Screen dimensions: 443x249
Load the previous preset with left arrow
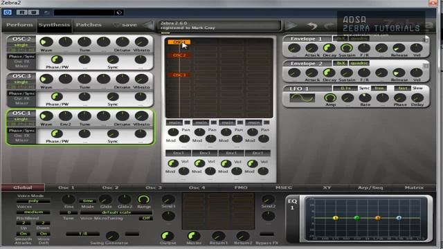(x=148, y=26)
